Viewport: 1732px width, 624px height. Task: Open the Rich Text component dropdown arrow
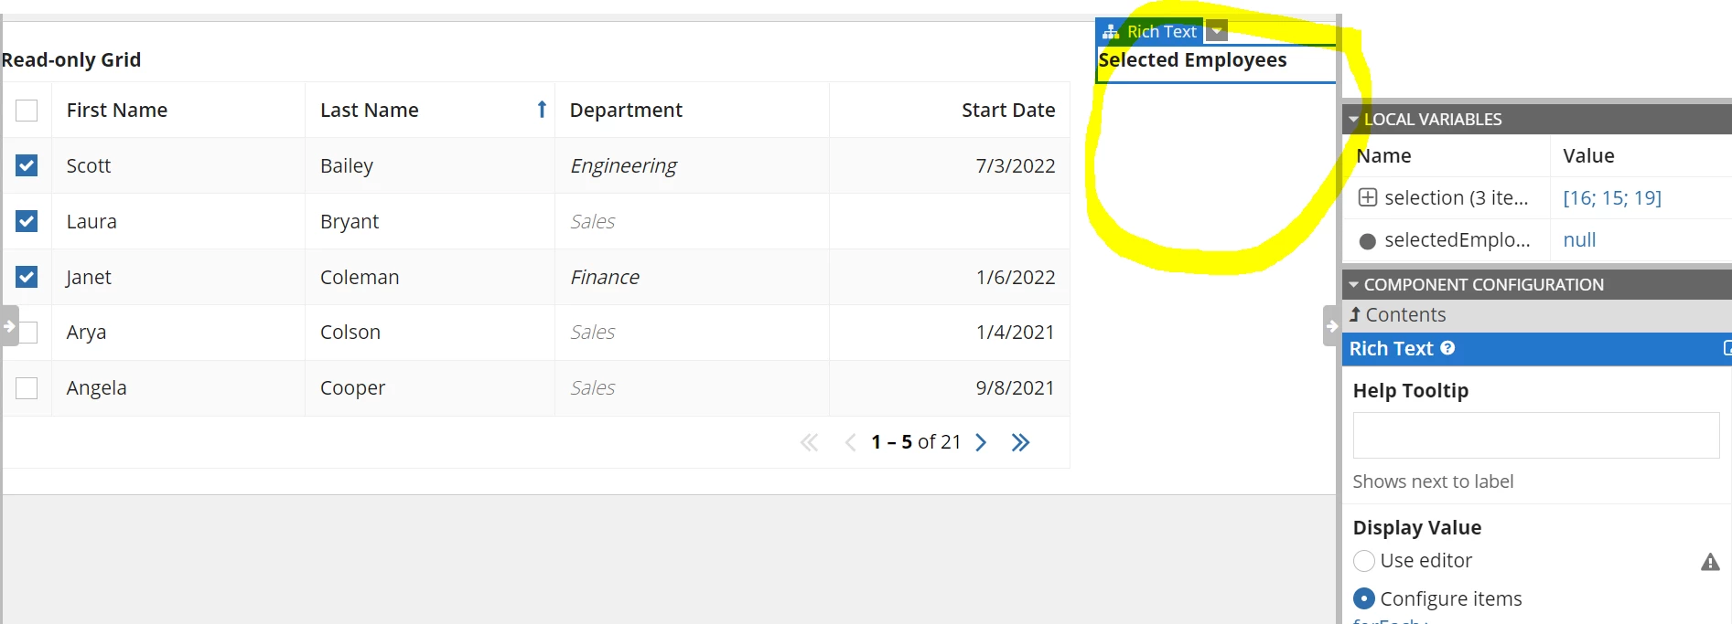pos(1216,32)
